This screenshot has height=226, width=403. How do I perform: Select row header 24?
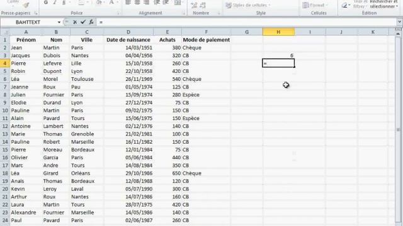5,220
